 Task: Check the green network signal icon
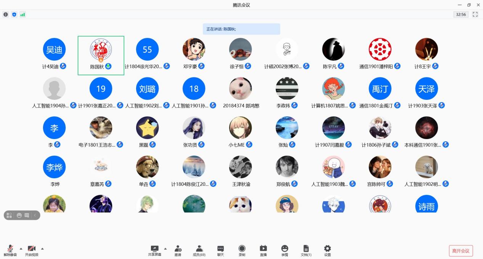point(22,14)
